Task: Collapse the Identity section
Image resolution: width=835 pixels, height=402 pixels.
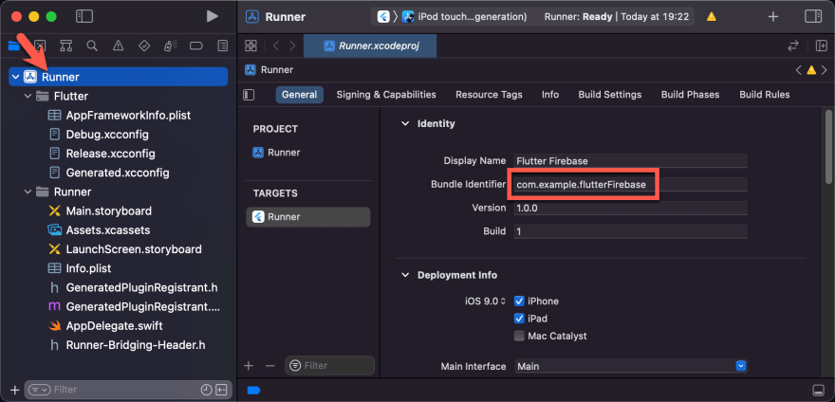Action: (406, 123)
